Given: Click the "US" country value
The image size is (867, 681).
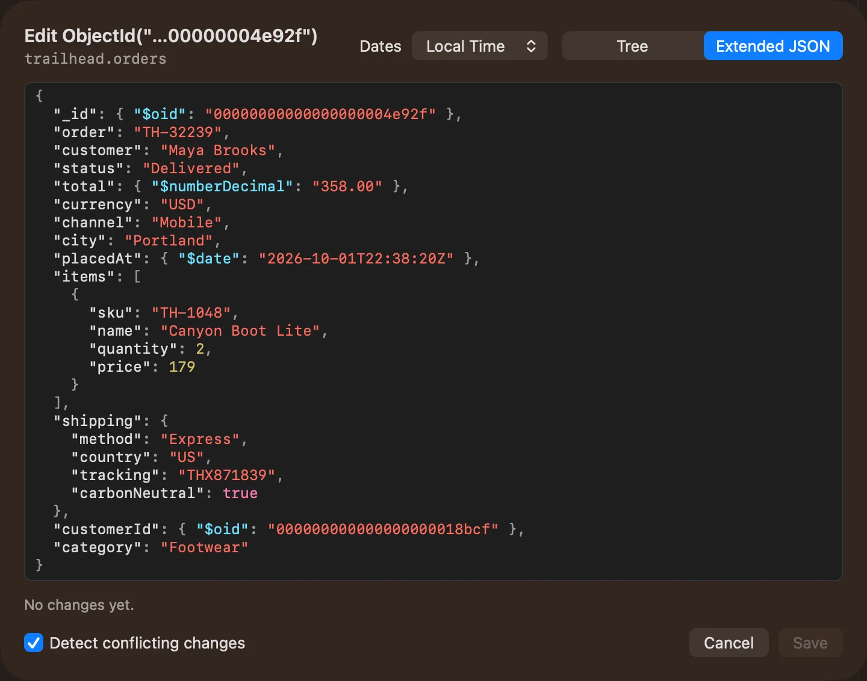Looking at the screenshot, I should (x=187, y=457).
